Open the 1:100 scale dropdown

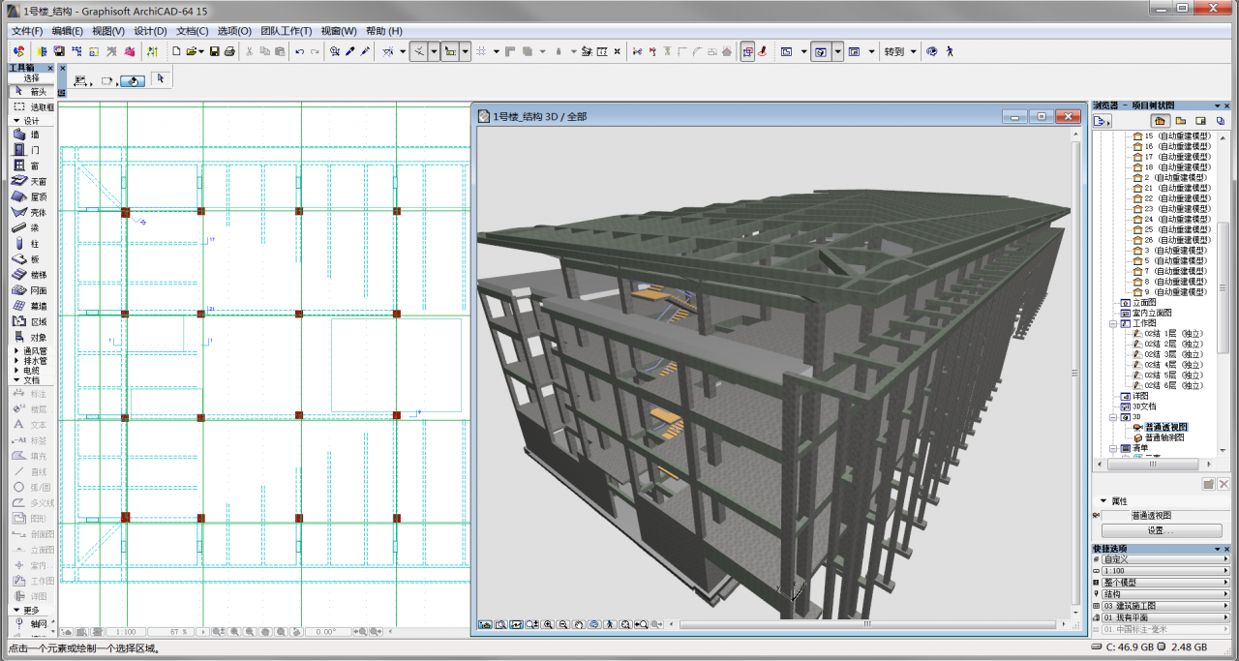1164,571
